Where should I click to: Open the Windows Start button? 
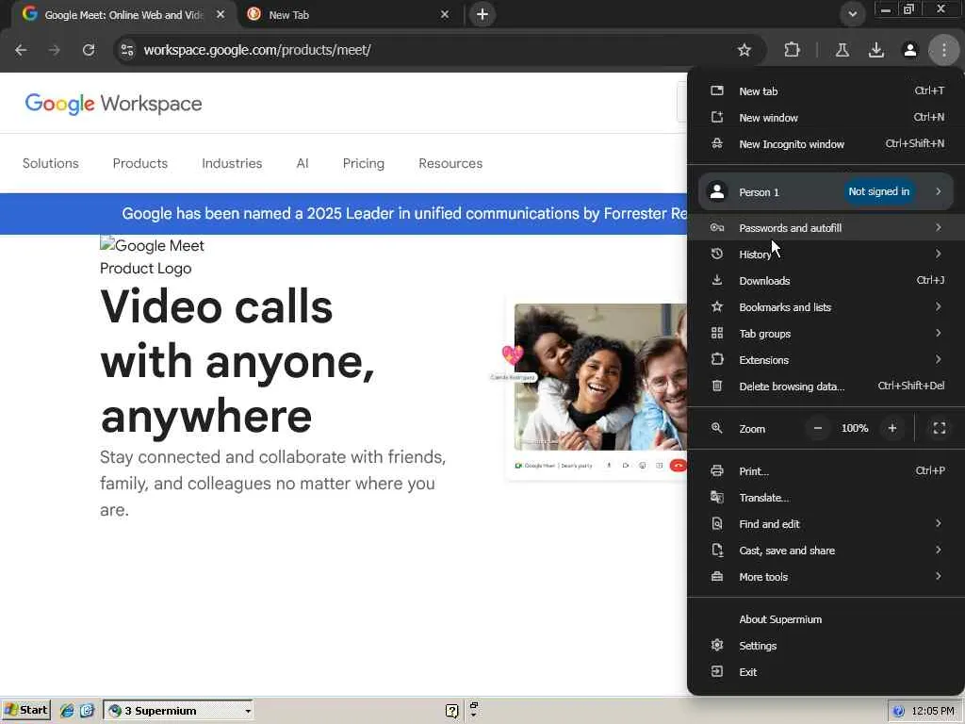click(26, 711)
